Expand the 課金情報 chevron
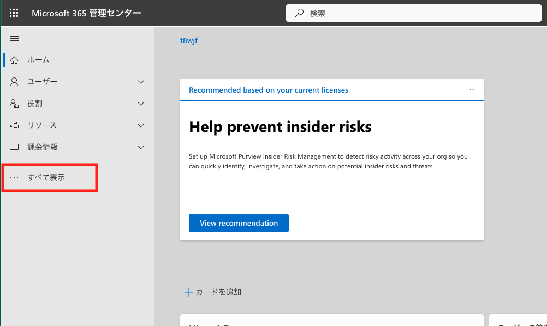 click(x=141, y=147)
